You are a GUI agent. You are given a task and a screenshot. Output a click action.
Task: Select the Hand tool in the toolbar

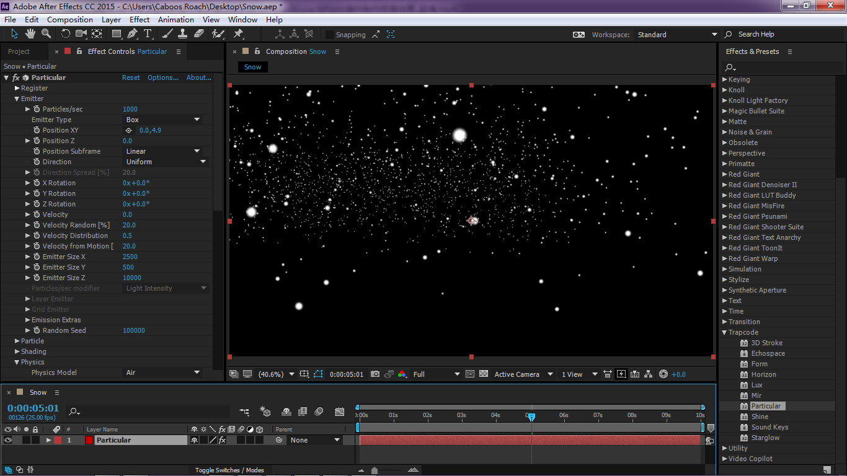(x=30, y=34)
